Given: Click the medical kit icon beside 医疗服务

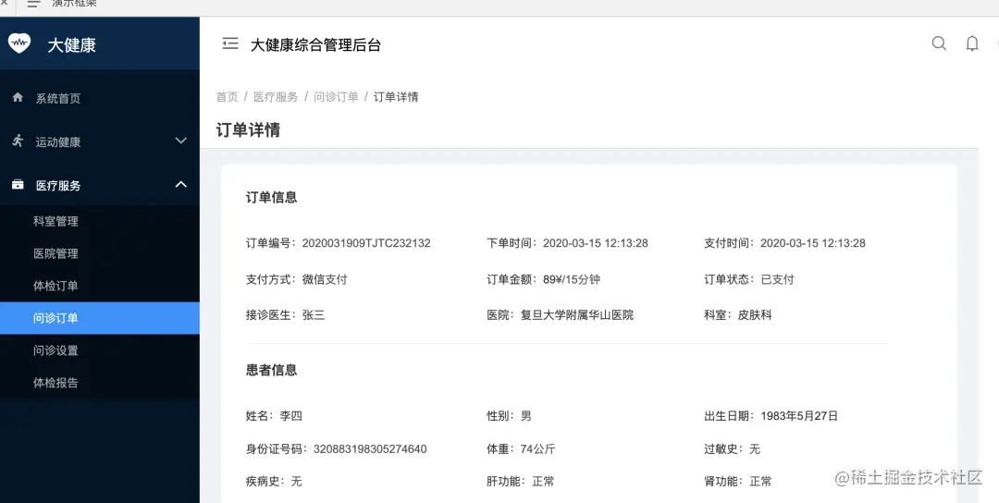Looking at the screenshot, I should pyautogui.click(x=18, y=185).
